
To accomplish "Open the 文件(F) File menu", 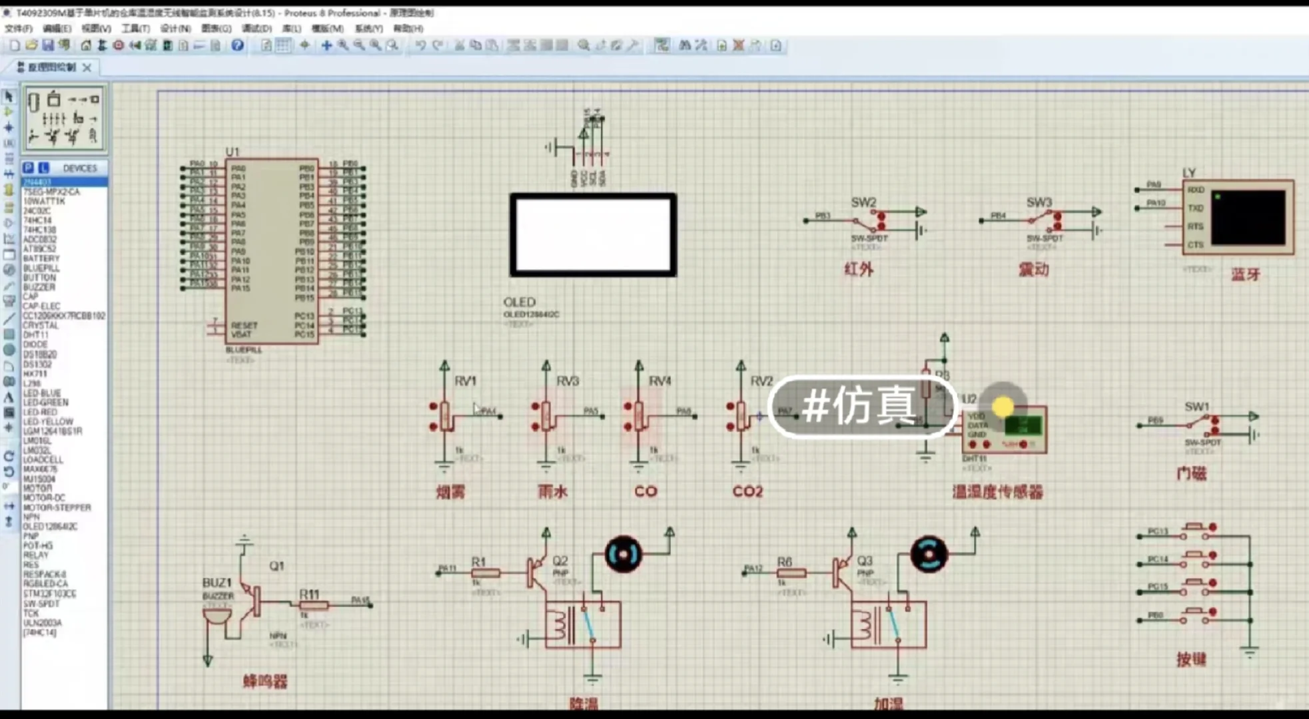I will pyautogui.click(x=18, y=29).
